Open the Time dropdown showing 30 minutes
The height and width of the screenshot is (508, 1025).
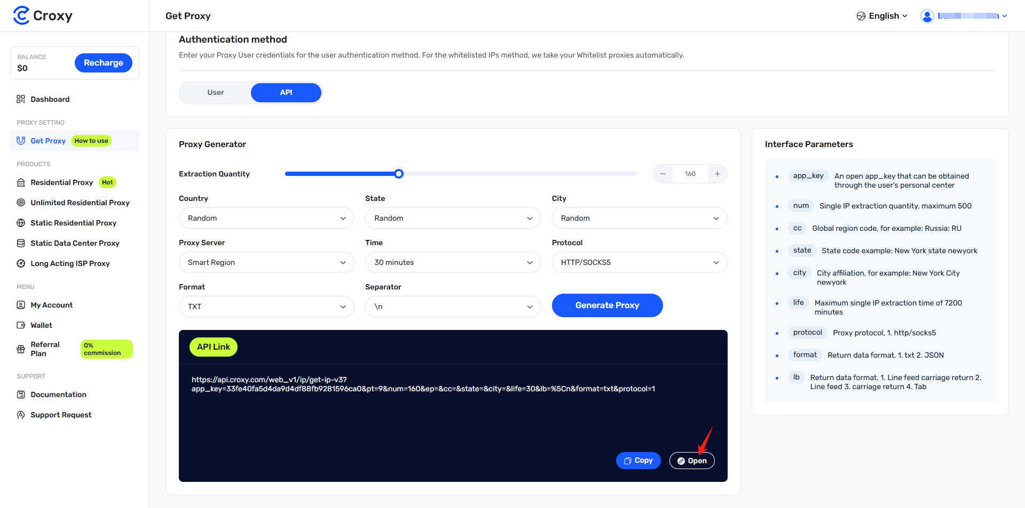pos(453,262)
